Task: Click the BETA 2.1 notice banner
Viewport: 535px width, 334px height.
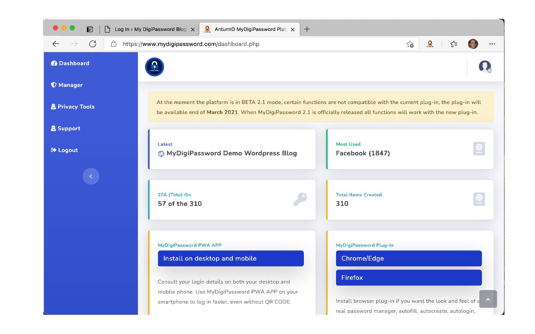Action: [321, 107]
